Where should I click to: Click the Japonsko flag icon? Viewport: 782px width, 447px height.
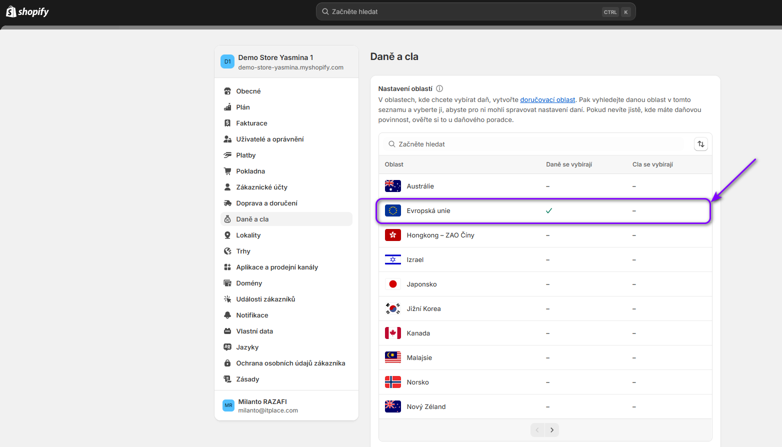[392, 284]
